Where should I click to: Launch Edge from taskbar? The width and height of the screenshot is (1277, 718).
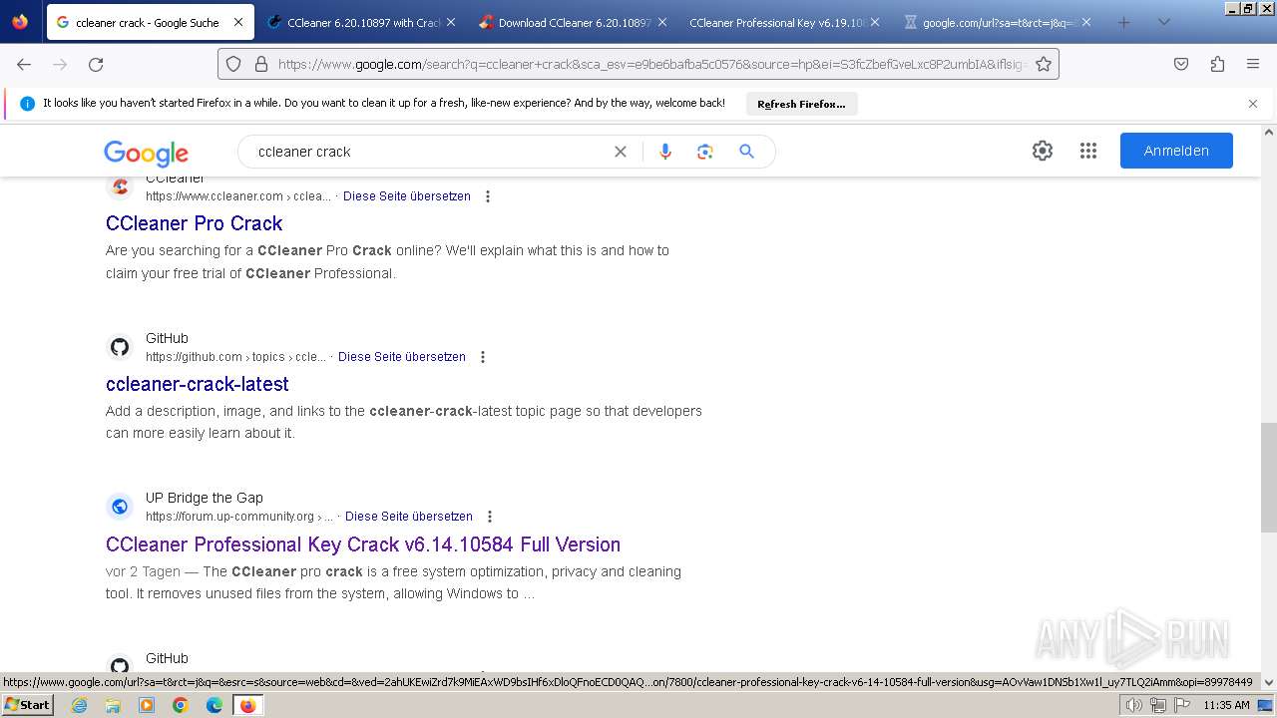pyautogui.click(x=213, y=705)
